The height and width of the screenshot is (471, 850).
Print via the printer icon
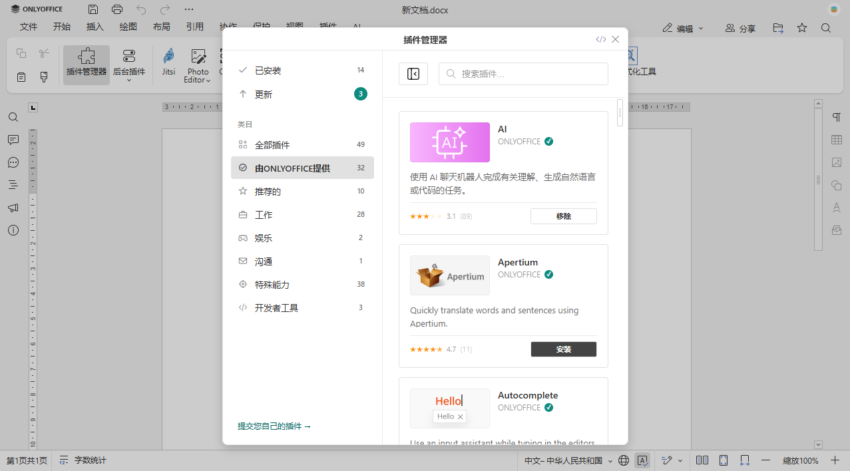117,9
